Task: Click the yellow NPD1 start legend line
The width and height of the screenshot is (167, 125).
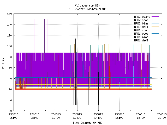Action: click(155, 30)
